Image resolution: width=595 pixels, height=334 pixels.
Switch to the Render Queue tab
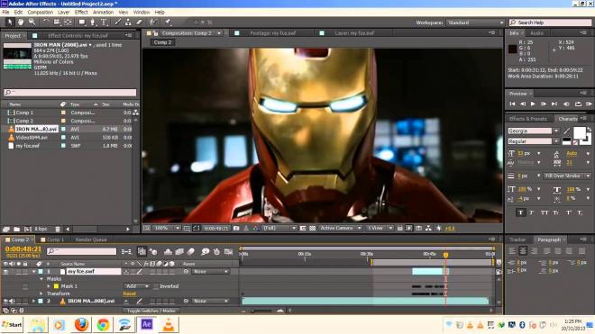click(91, 239)
